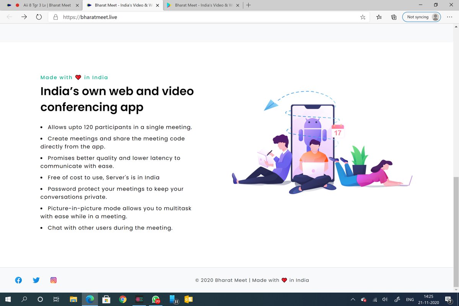Click 'Chat with other users during the meeting.'
The image size is (459, 306).
(x=110, y=228)
